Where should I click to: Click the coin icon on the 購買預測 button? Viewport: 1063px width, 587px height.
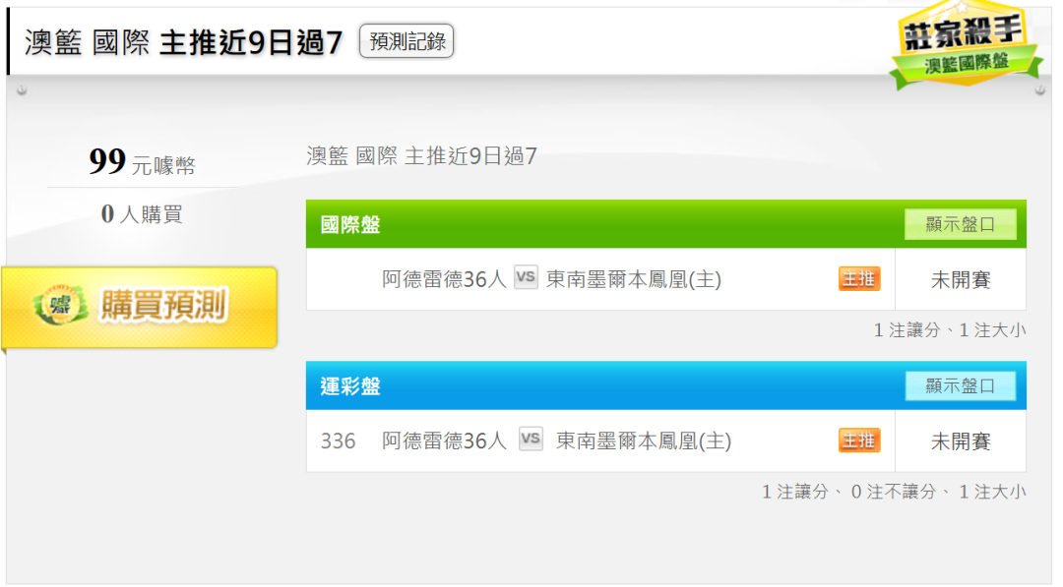57,307
